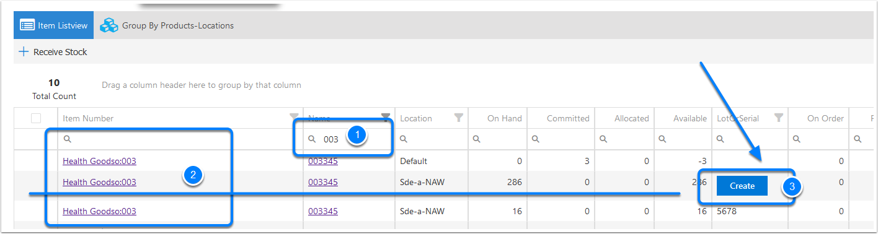The height and width of the screenshot is (234, 878).
Task: Click the Create button in LotOrSerial column
Action: (742, 186)
